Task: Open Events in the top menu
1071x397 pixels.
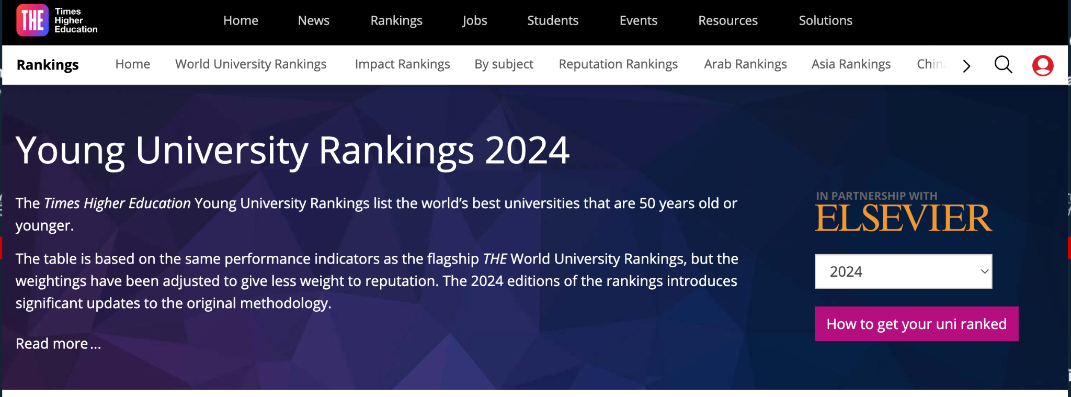Action: pos(638,20)
